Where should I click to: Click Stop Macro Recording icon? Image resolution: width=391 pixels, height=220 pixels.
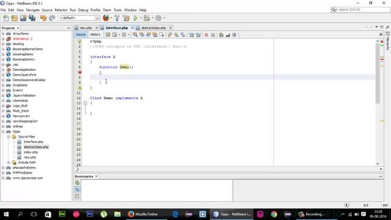213,35
